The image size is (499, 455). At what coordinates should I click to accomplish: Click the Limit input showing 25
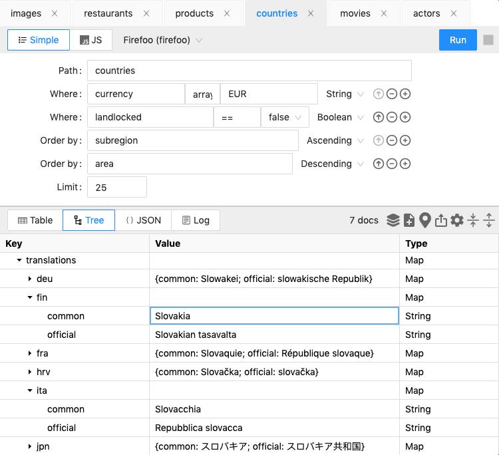coord(117,187)
